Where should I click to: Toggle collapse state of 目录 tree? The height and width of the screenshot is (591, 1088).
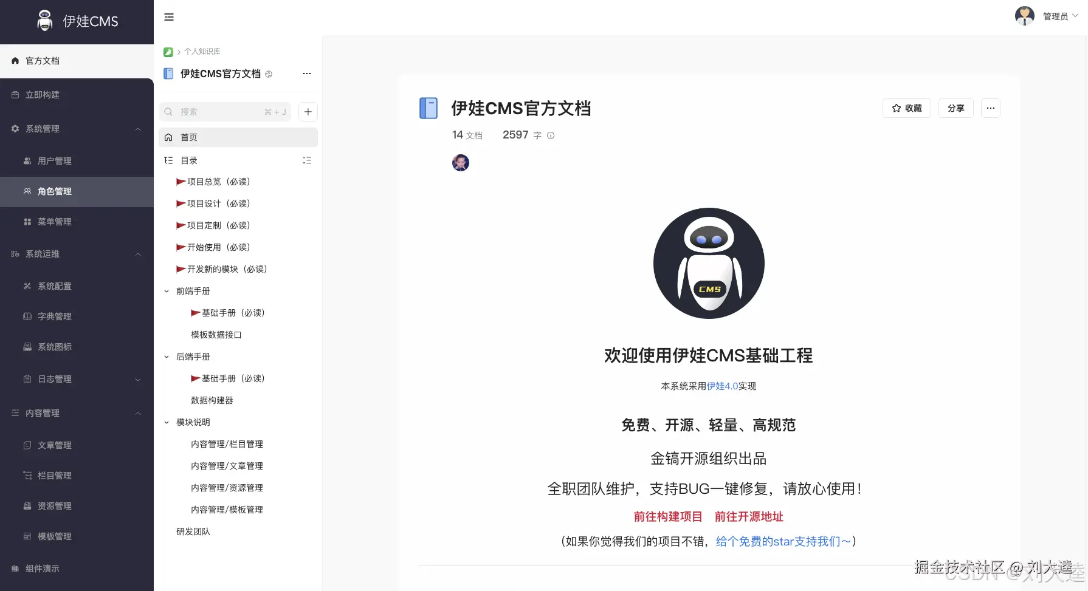coord(307,160)
